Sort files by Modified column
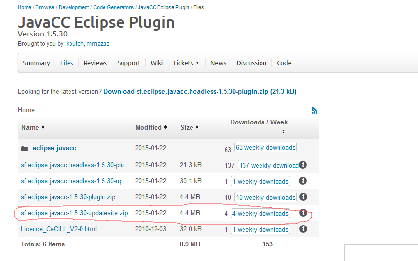Screen dimensions: 418x261 point(151,127)
